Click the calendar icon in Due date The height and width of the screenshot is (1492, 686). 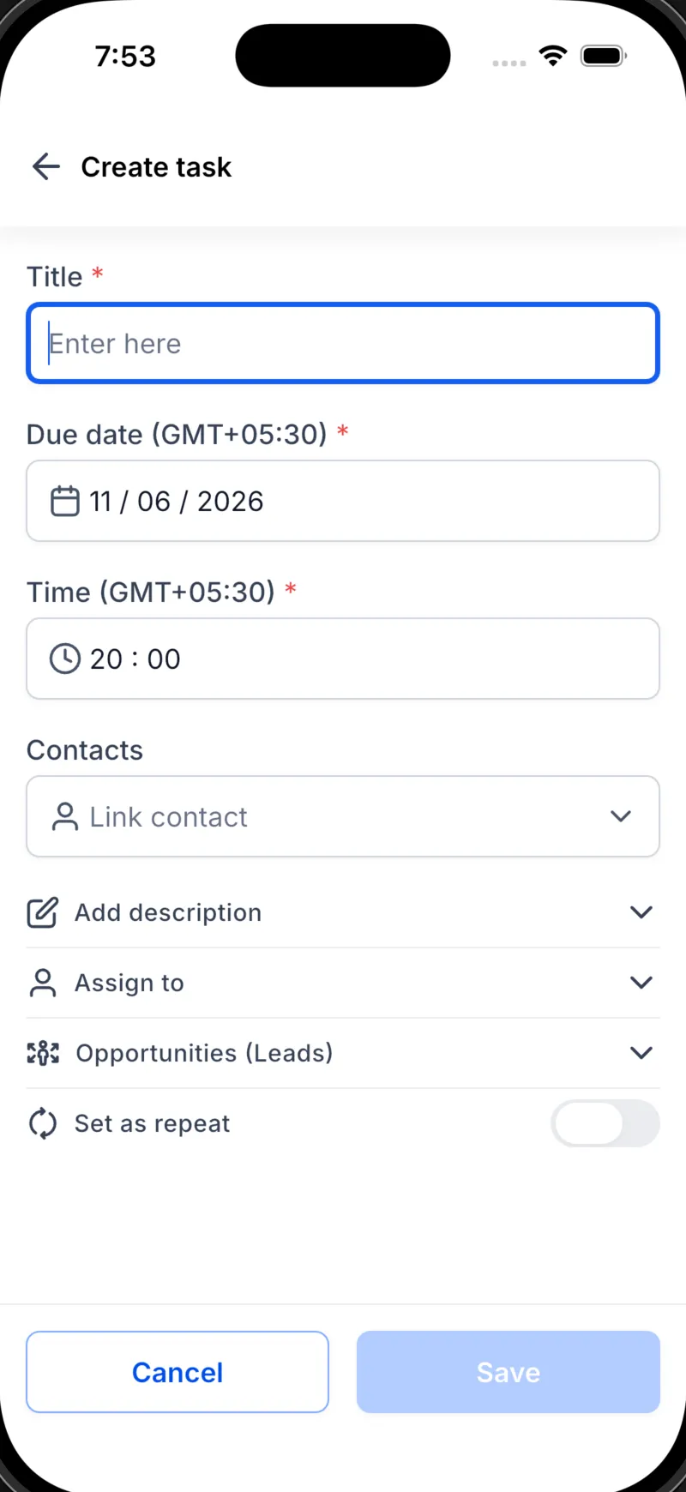tap(65, 501)
